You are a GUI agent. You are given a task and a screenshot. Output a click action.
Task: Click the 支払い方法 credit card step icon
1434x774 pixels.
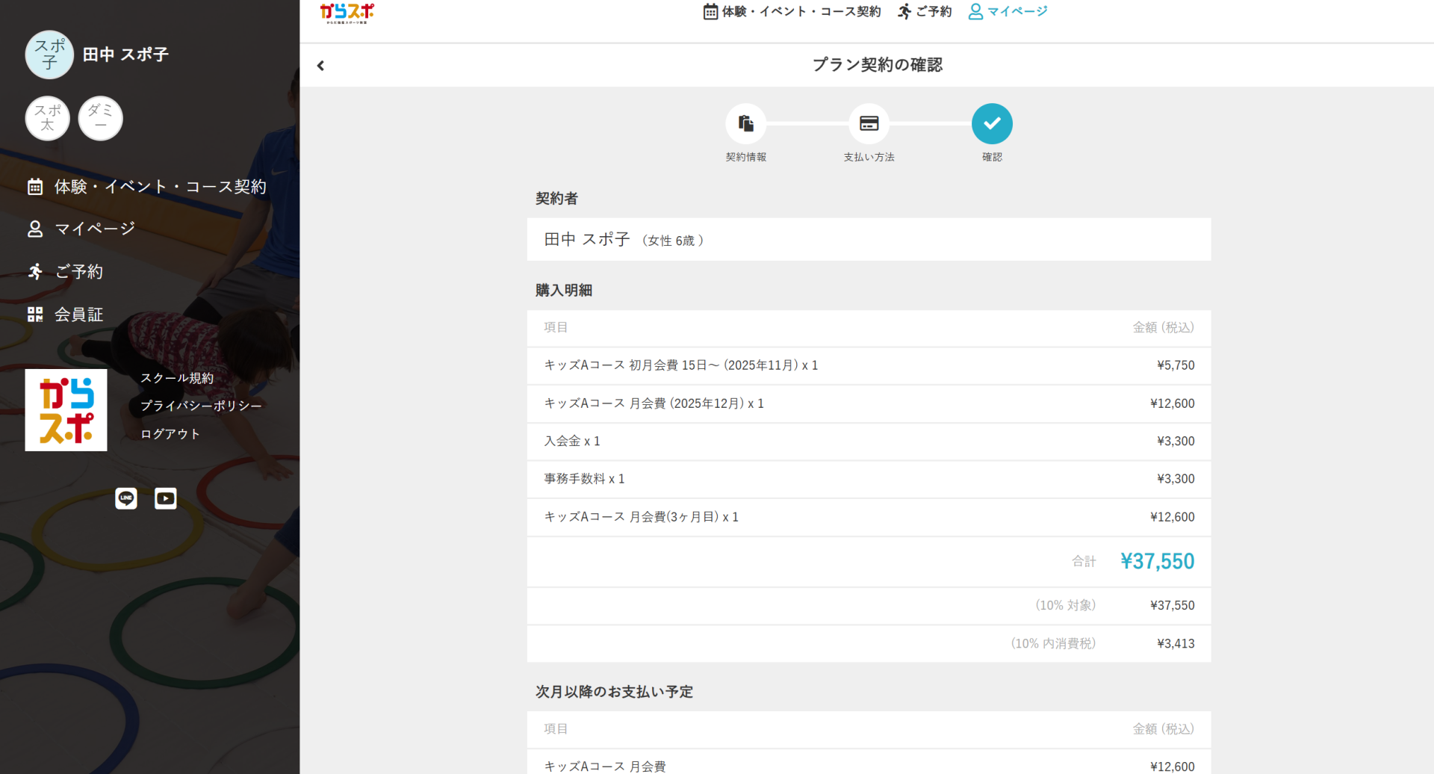(x=869, y=123)
